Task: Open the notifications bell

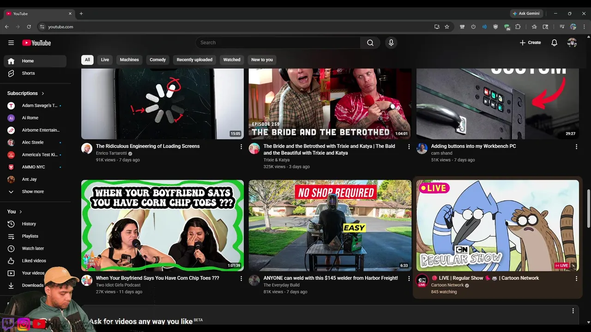Action: coord(554,42)
